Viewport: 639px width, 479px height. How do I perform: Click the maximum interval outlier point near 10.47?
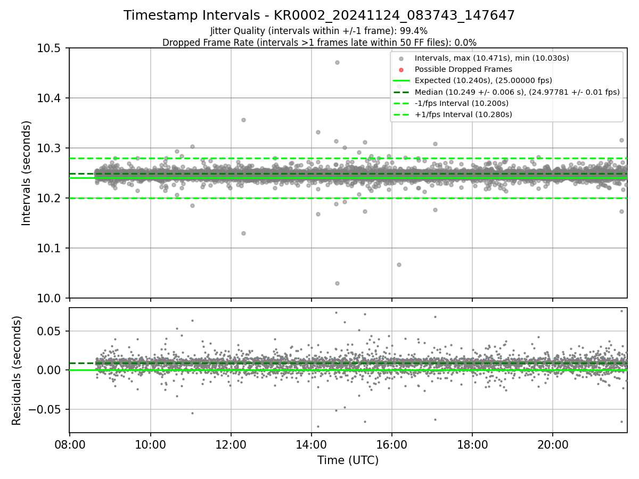[x=337, y=62]
